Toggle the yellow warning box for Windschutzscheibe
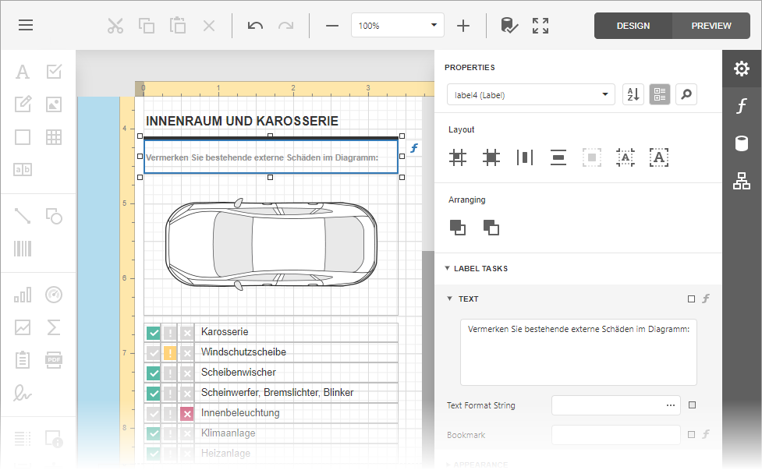The width and height of the screenshot is (762, 470). click(170, 352)
